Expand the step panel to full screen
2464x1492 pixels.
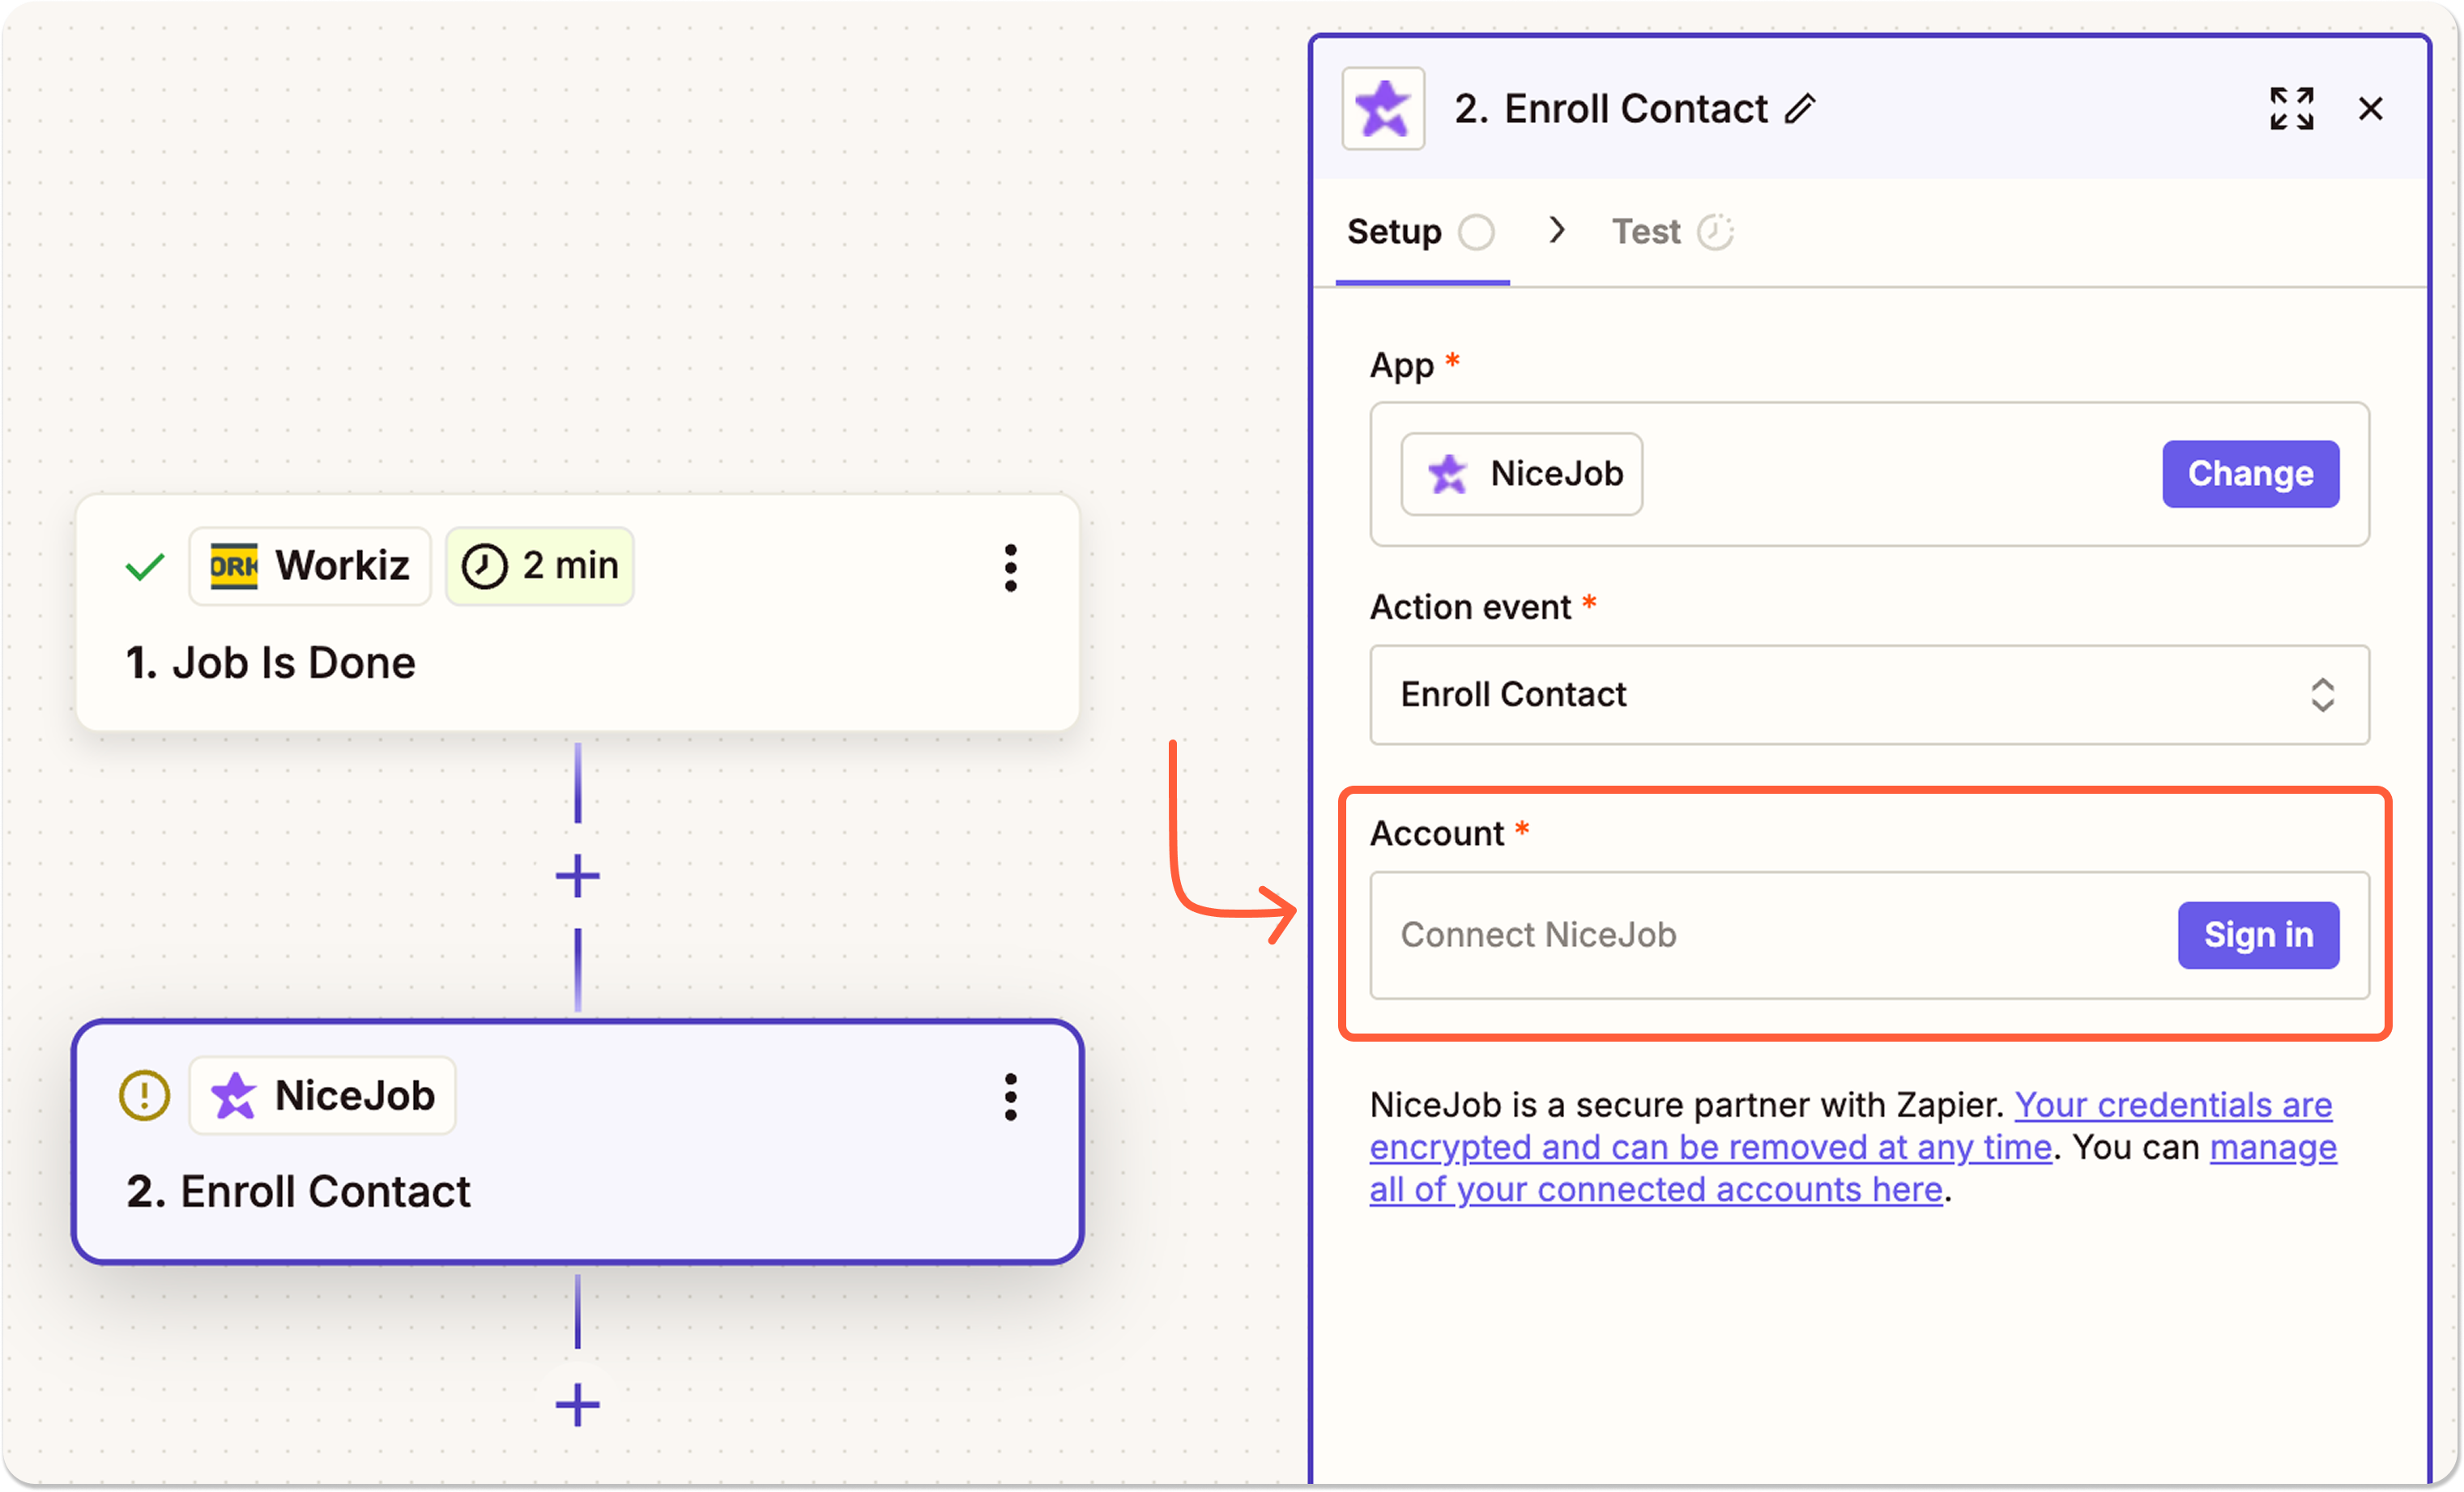2291,108
